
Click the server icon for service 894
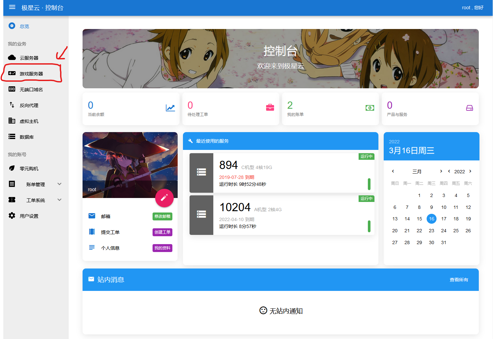[201, 172]
